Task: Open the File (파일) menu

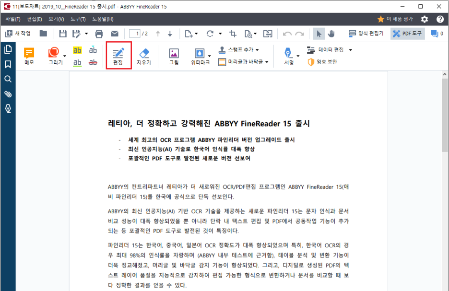Action: click(13, 19)
